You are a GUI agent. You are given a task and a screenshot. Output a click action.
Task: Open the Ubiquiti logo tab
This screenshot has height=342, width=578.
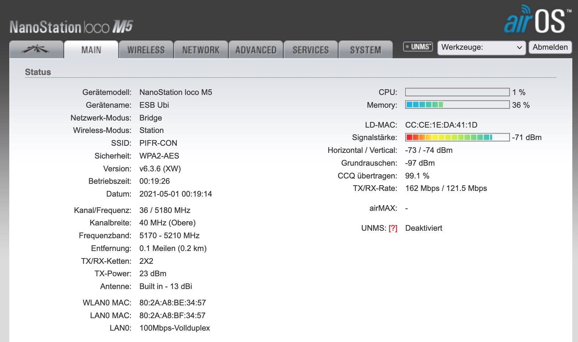[36, 50]
